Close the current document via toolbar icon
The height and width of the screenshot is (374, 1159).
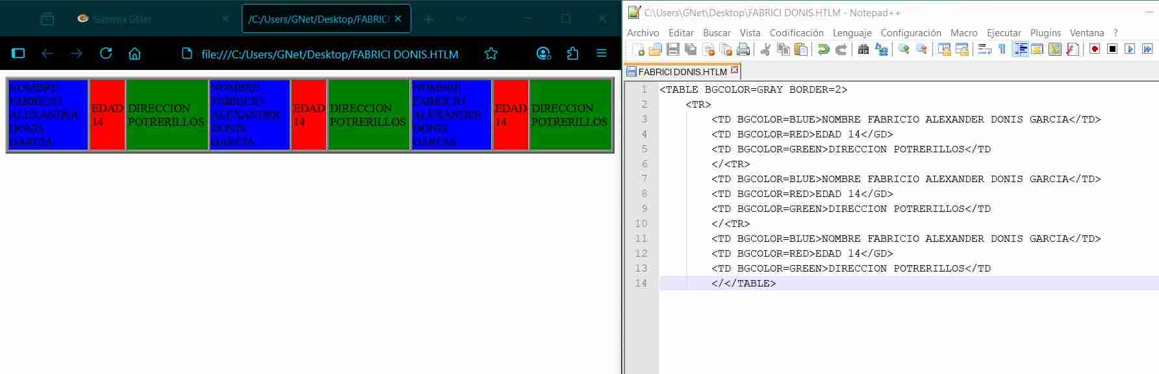click(x=708, y=49)
